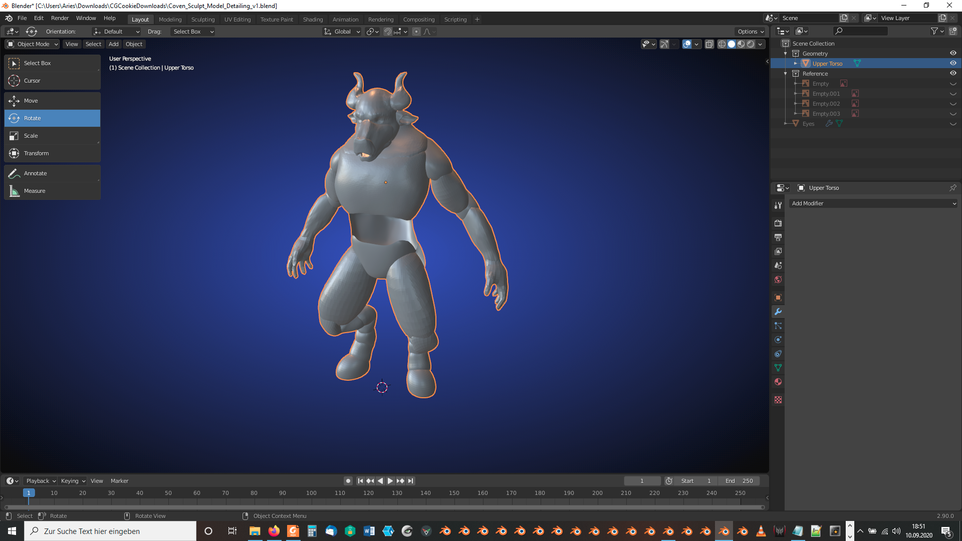Open Physics Properties tab
The height and width of the screenshot is (541, 962).
click(x=778, y=340)
